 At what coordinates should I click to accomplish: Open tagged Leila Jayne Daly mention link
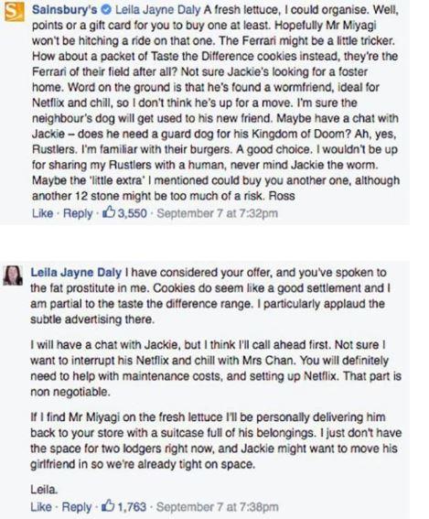point(157,10)
